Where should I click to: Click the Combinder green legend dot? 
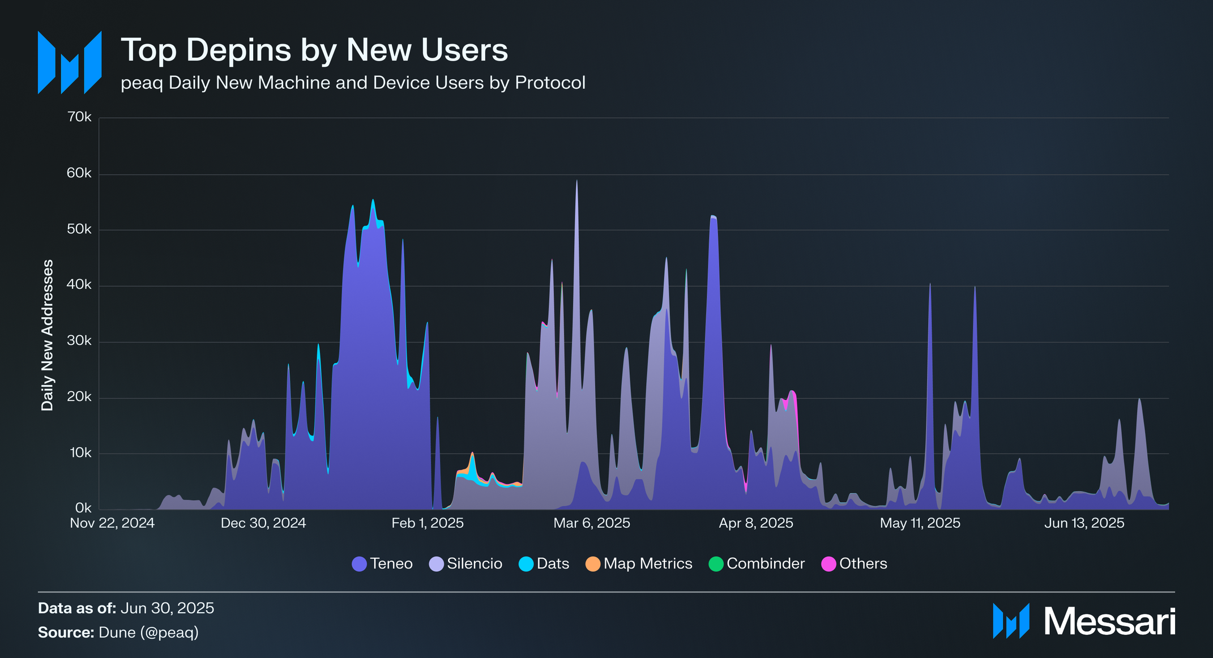pos(716,564)
